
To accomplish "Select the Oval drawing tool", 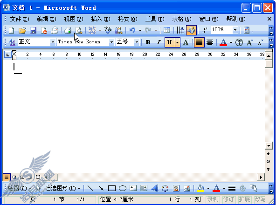I will 123,188.
